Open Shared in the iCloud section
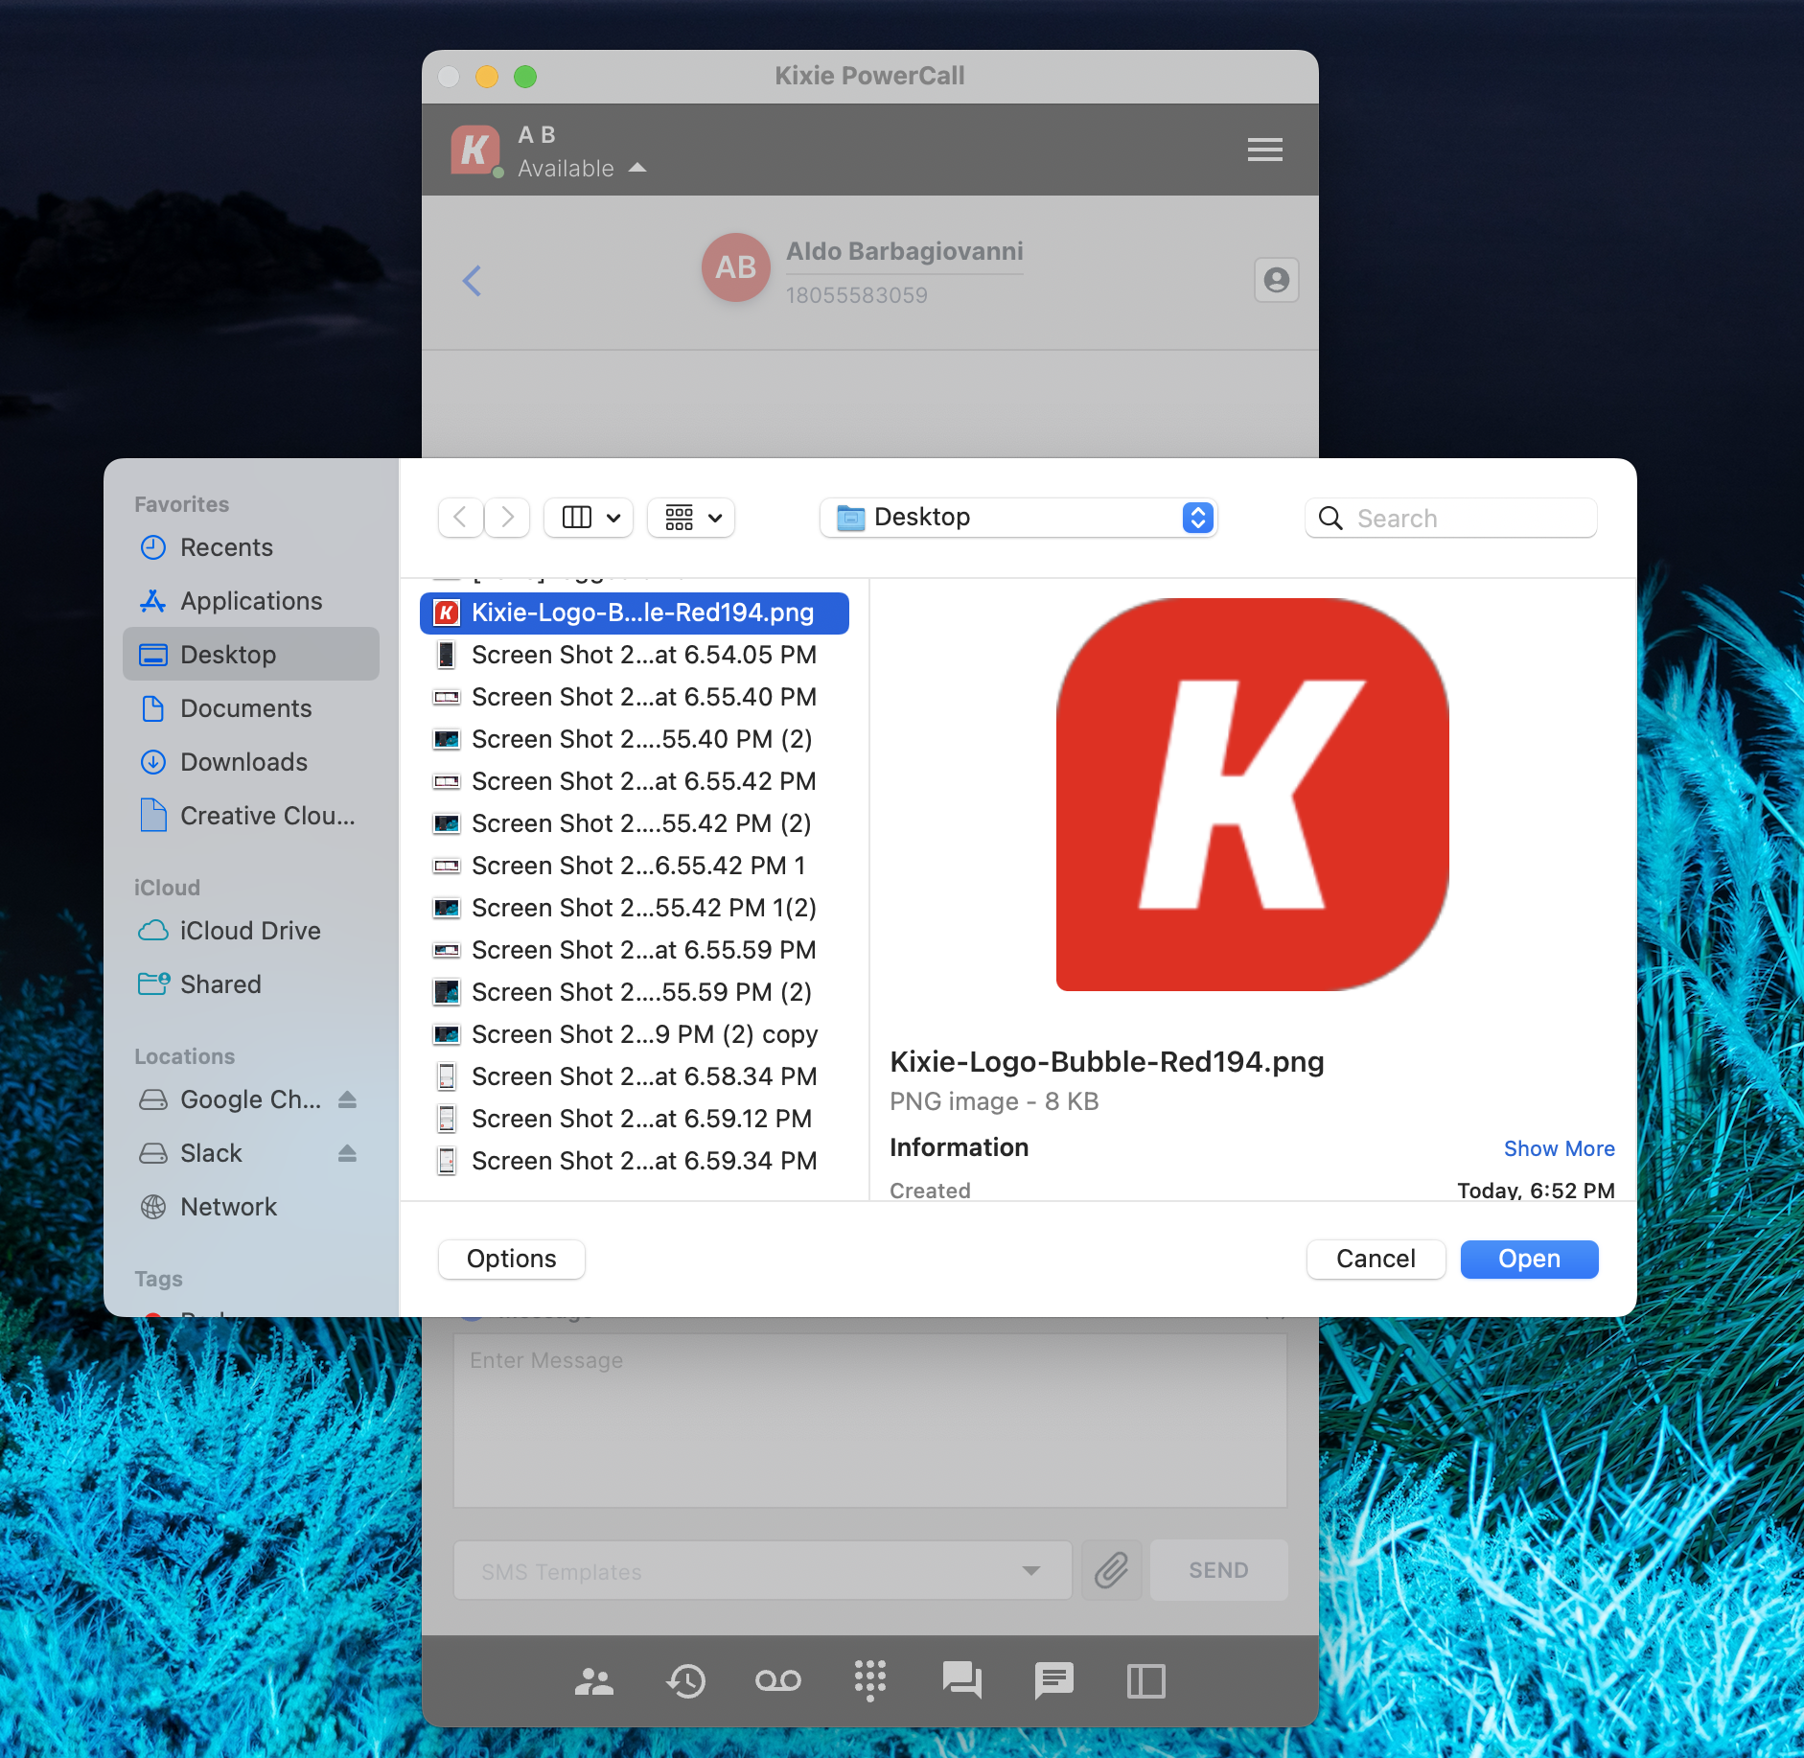The width and height of the screenshot is (1804, 1758). tap(251, 984)
